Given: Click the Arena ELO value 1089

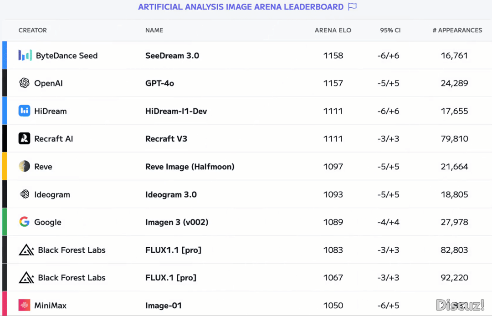Looking at the screenshot, I should tap(333, 222).
